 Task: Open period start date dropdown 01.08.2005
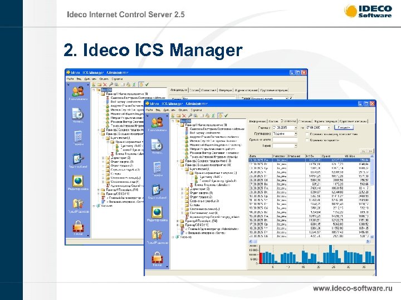(296, 128)
